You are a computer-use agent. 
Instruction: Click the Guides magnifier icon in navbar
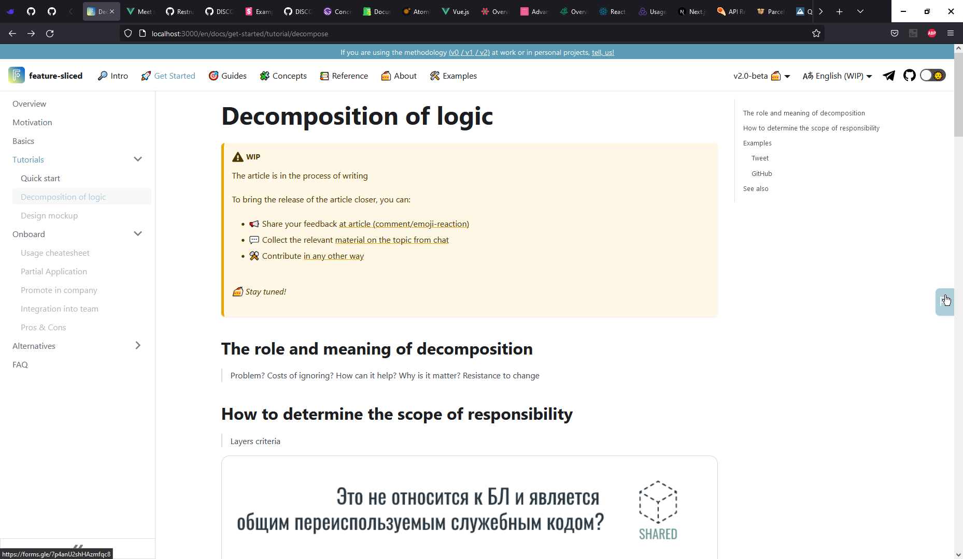214,76
